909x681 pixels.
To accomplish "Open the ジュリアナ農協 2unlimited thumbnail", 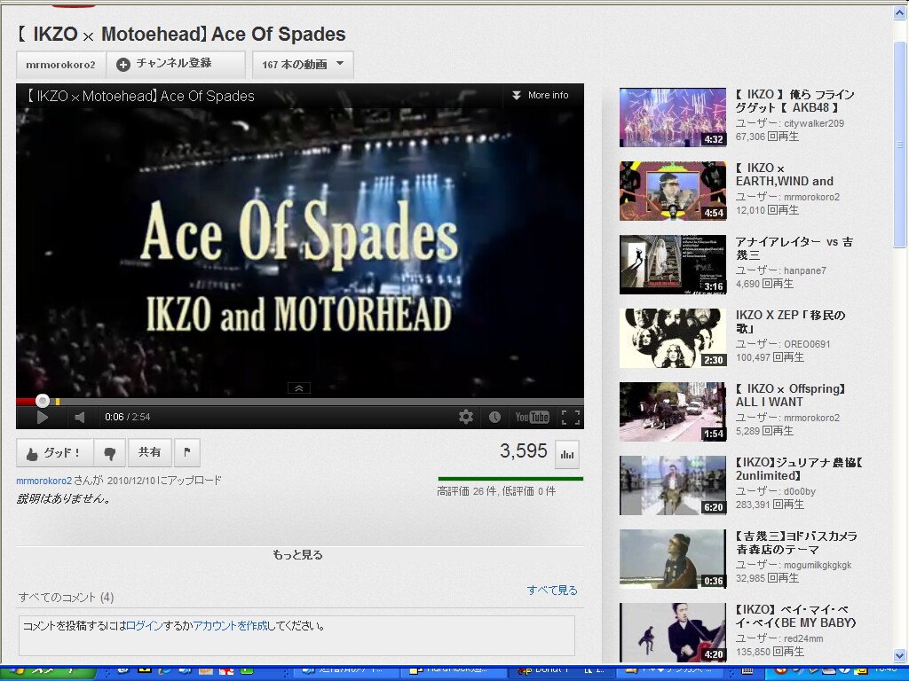I will [x=673, y=485].
